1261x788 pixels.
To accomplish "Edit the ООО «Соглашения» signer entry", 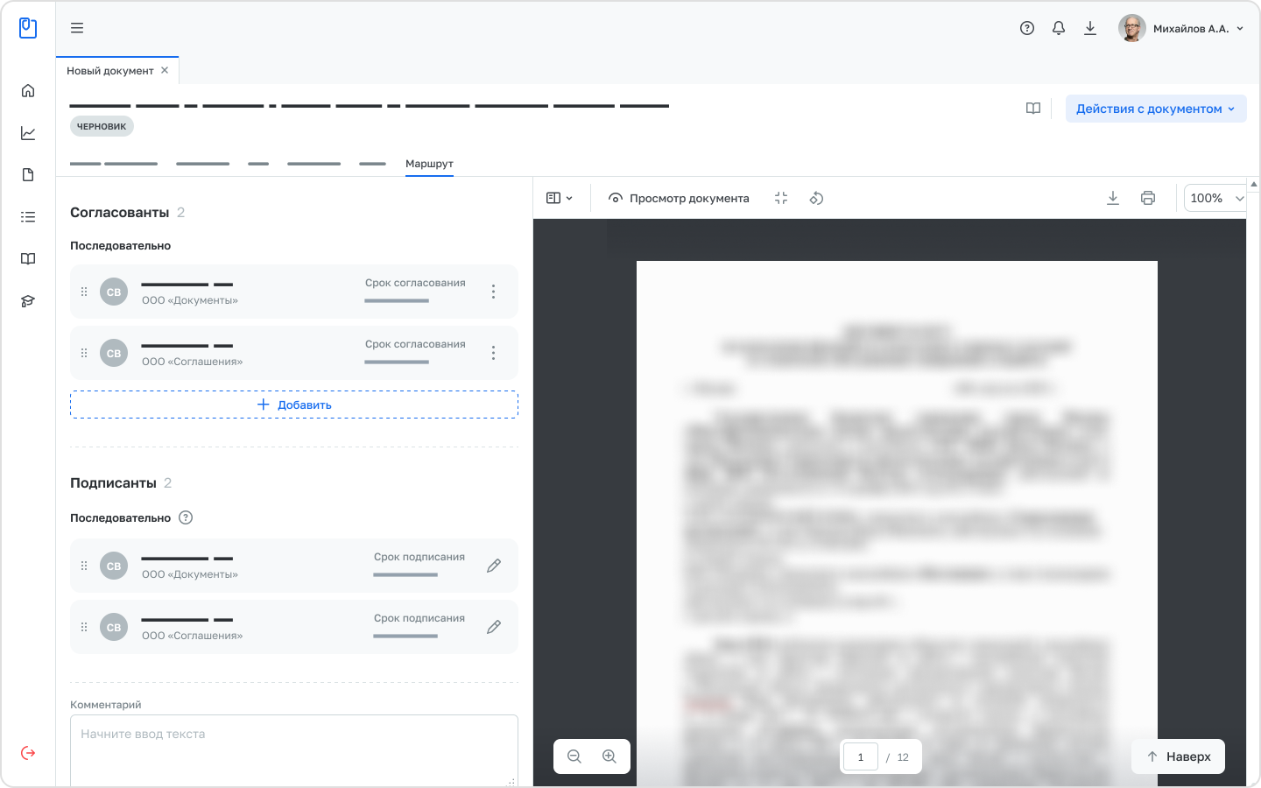I will (x=494, y=627).
